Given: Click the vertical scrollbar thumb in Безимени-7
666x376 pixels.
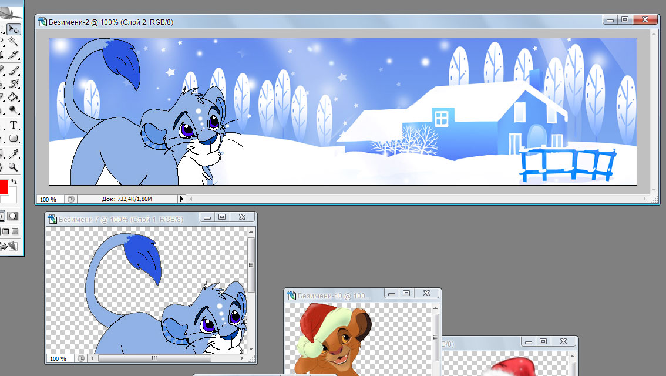Looking at the screenshot, I should click(x=251, y=264).
